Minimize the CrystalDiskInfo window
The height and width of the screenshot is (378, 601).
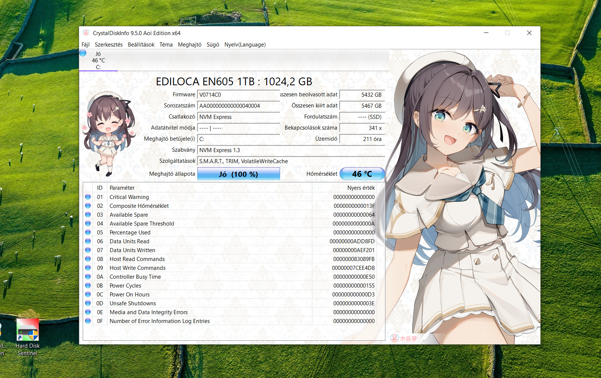(x=486, y=33)
